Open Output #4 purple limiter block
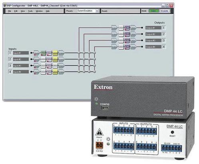 (127, 47)
